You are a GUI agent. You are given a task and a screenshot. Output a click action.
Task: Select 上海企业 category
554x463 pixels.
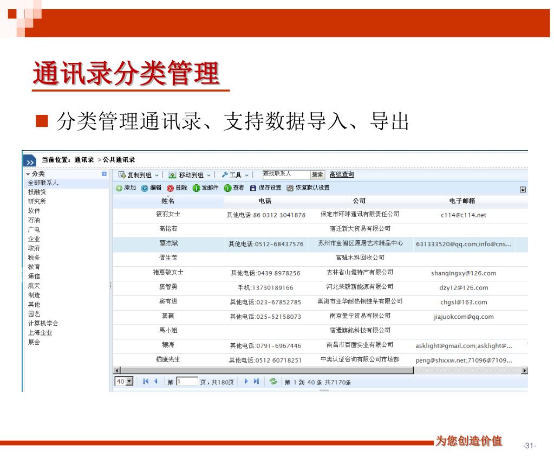point(40,333)
